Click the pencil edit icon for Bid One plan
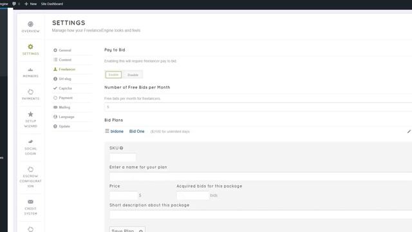This screenshot has height=232, width=412. coord(409,131)
